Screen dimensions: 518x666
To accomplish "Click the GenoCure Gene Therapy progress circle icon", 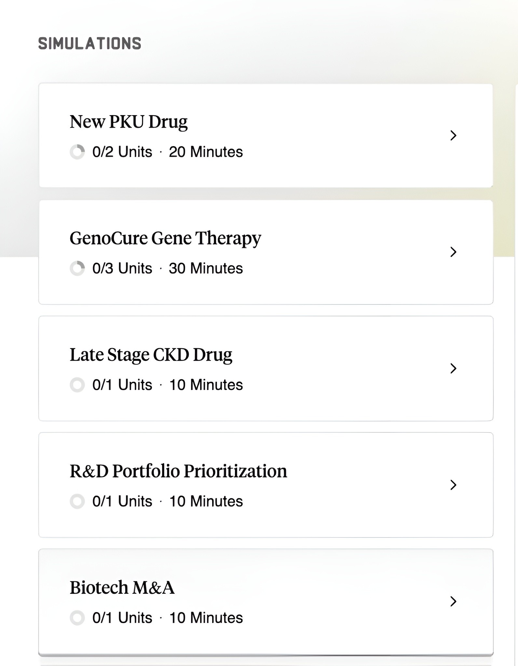I will click(77, 268).
